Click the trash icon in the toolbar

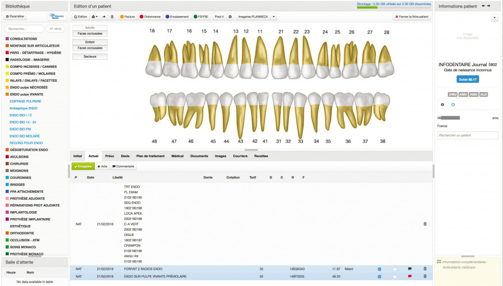[112, 17]
